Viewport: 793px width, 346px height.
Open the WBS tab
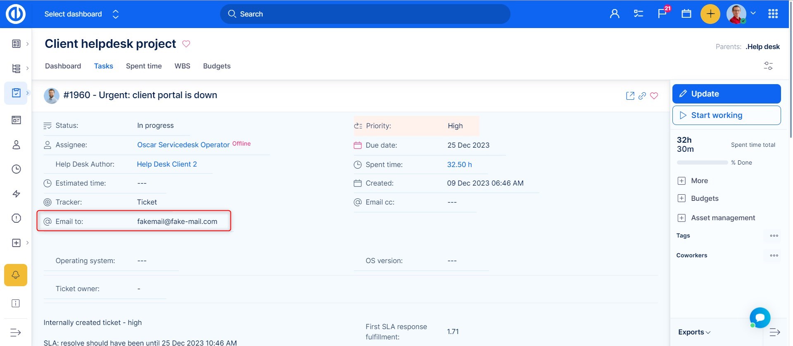182,66
